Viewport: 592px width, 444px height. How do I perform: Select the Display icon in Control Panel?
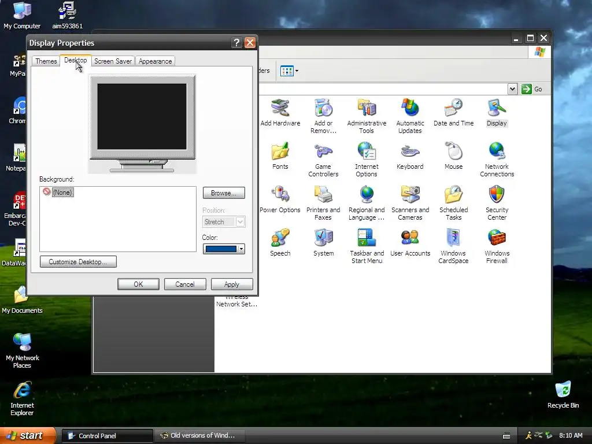click(497, 113)
